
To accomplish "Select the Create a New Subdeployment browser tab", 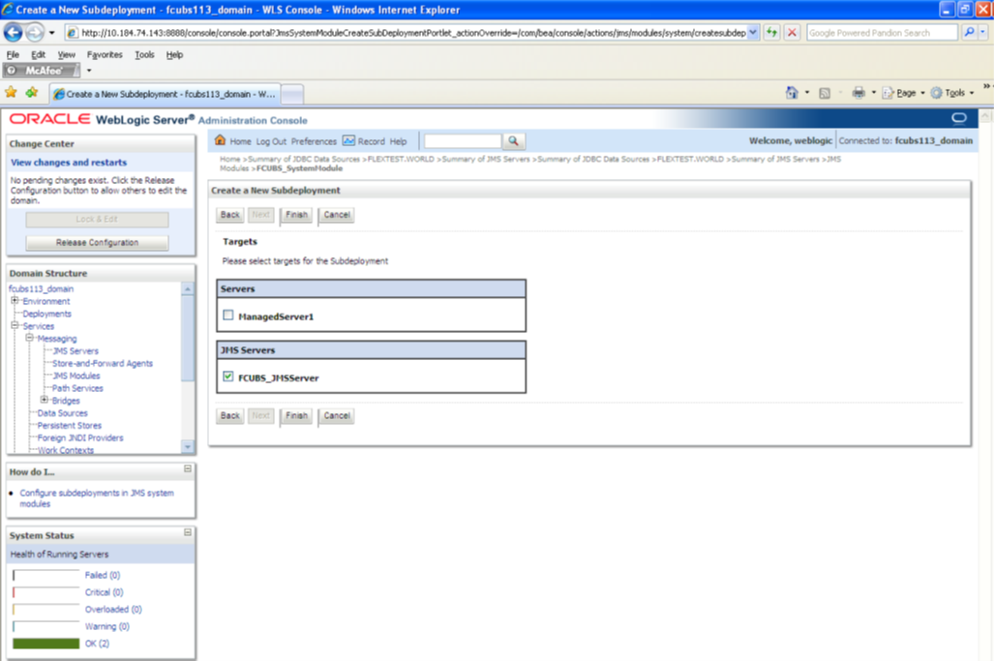I will 165,94.
